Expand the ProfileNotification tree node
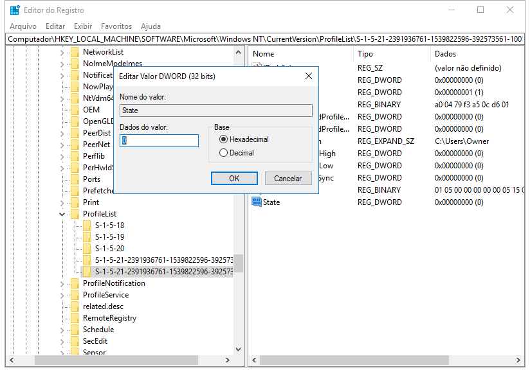Image resolution: width=530 pixels, height=372 pixels. pos(62,283)
